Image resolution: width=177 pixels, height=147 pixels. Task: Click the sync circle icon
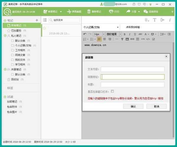7,11
